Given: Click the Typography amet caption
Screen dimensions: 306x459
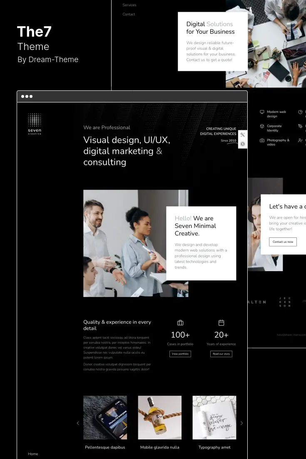Looking at the screenshot, I should (214, 447).
